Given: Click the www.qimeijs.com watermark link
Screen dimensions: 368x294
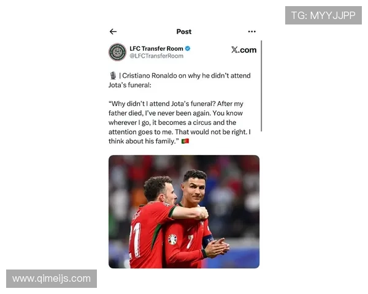Looking at the screenshot, I should [x=52, y=279].
